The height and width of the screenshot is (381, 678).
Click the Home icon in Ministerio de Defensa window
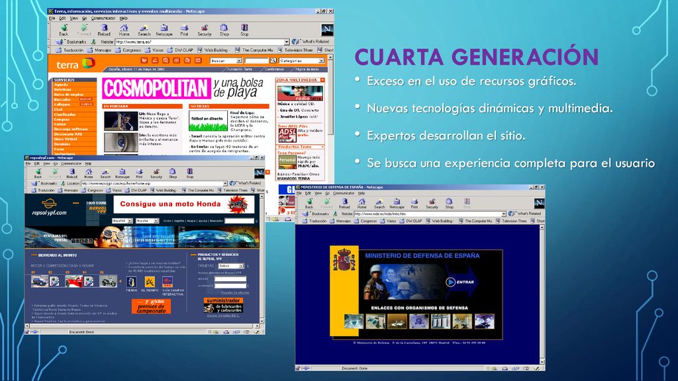(x=362, y=202)
